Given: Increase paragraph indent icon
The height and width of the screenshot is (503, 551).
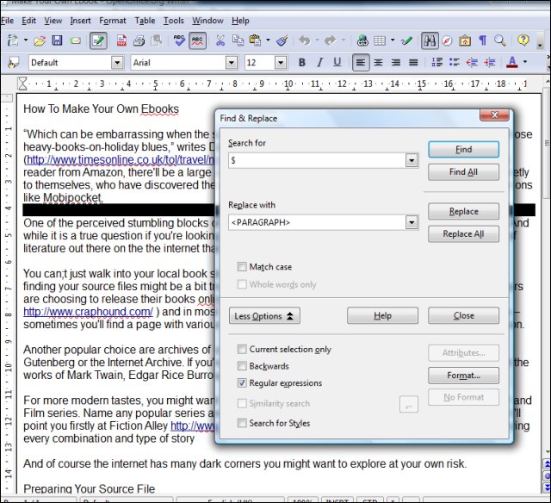Looking at the screenshot, I should click(489, 63).
